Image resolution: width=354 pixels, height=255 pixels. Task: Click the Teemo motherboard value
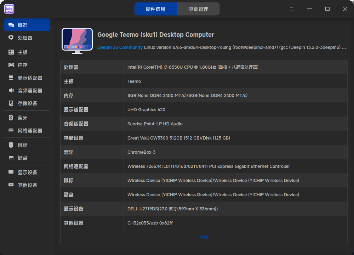pyautogui.click(x=134, y=81)
